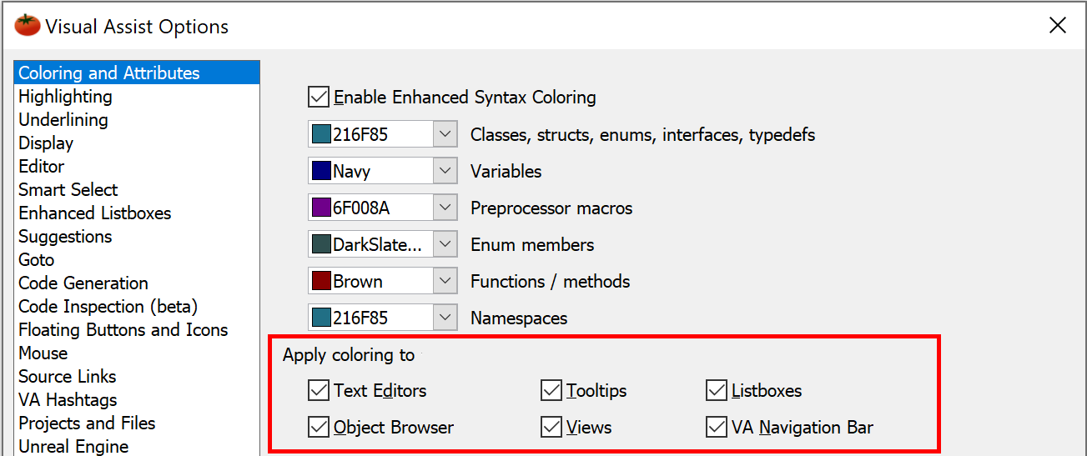Open the Unreal Engine options page
1087x456 pixels.
[x=73, y=446]
